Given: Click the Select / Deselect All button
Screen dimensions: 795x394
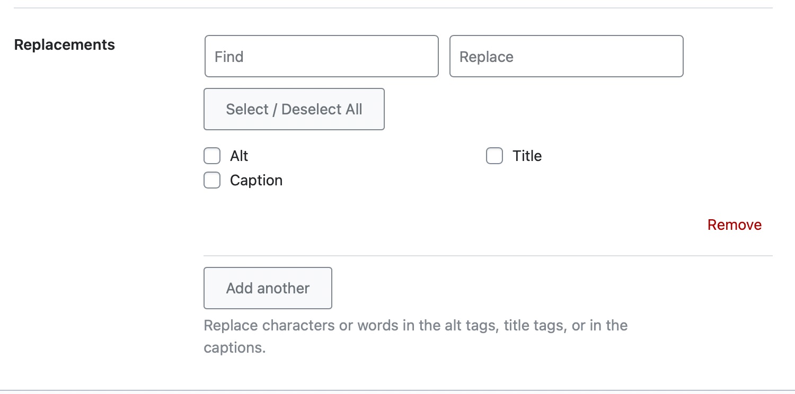Looking at the screenshot, I should 294,109.
